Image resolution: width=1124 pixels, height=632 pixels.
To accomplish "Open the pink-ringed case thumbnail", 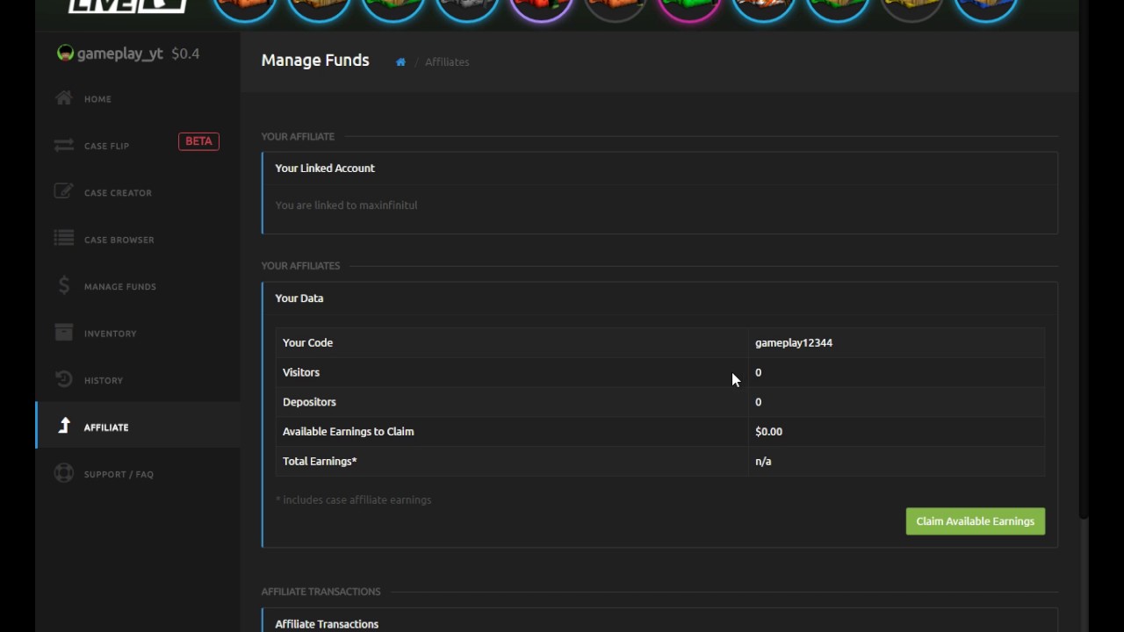I will point(689,8).
